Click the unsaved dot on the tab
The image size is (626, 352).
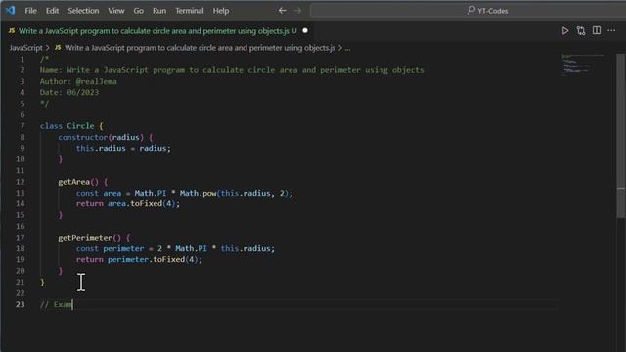tap(305, 30)
